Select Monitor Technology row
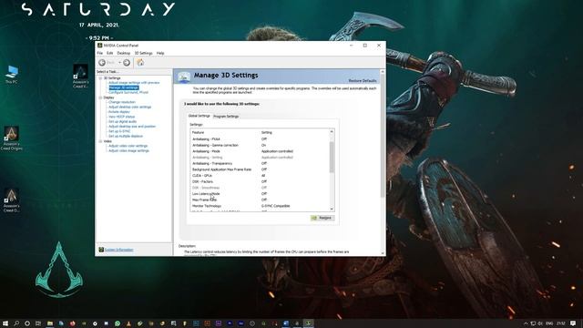Image resolution: width=583 pixels, height=328 pixels. coord(260,206)
